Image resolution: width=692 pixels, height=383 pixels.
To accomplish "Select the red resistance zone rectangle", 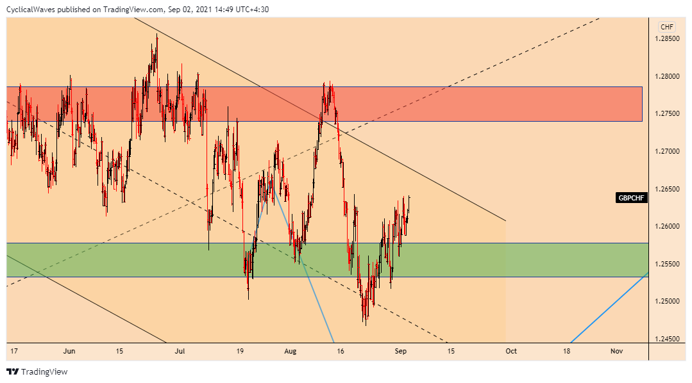I will coord(325,104).
